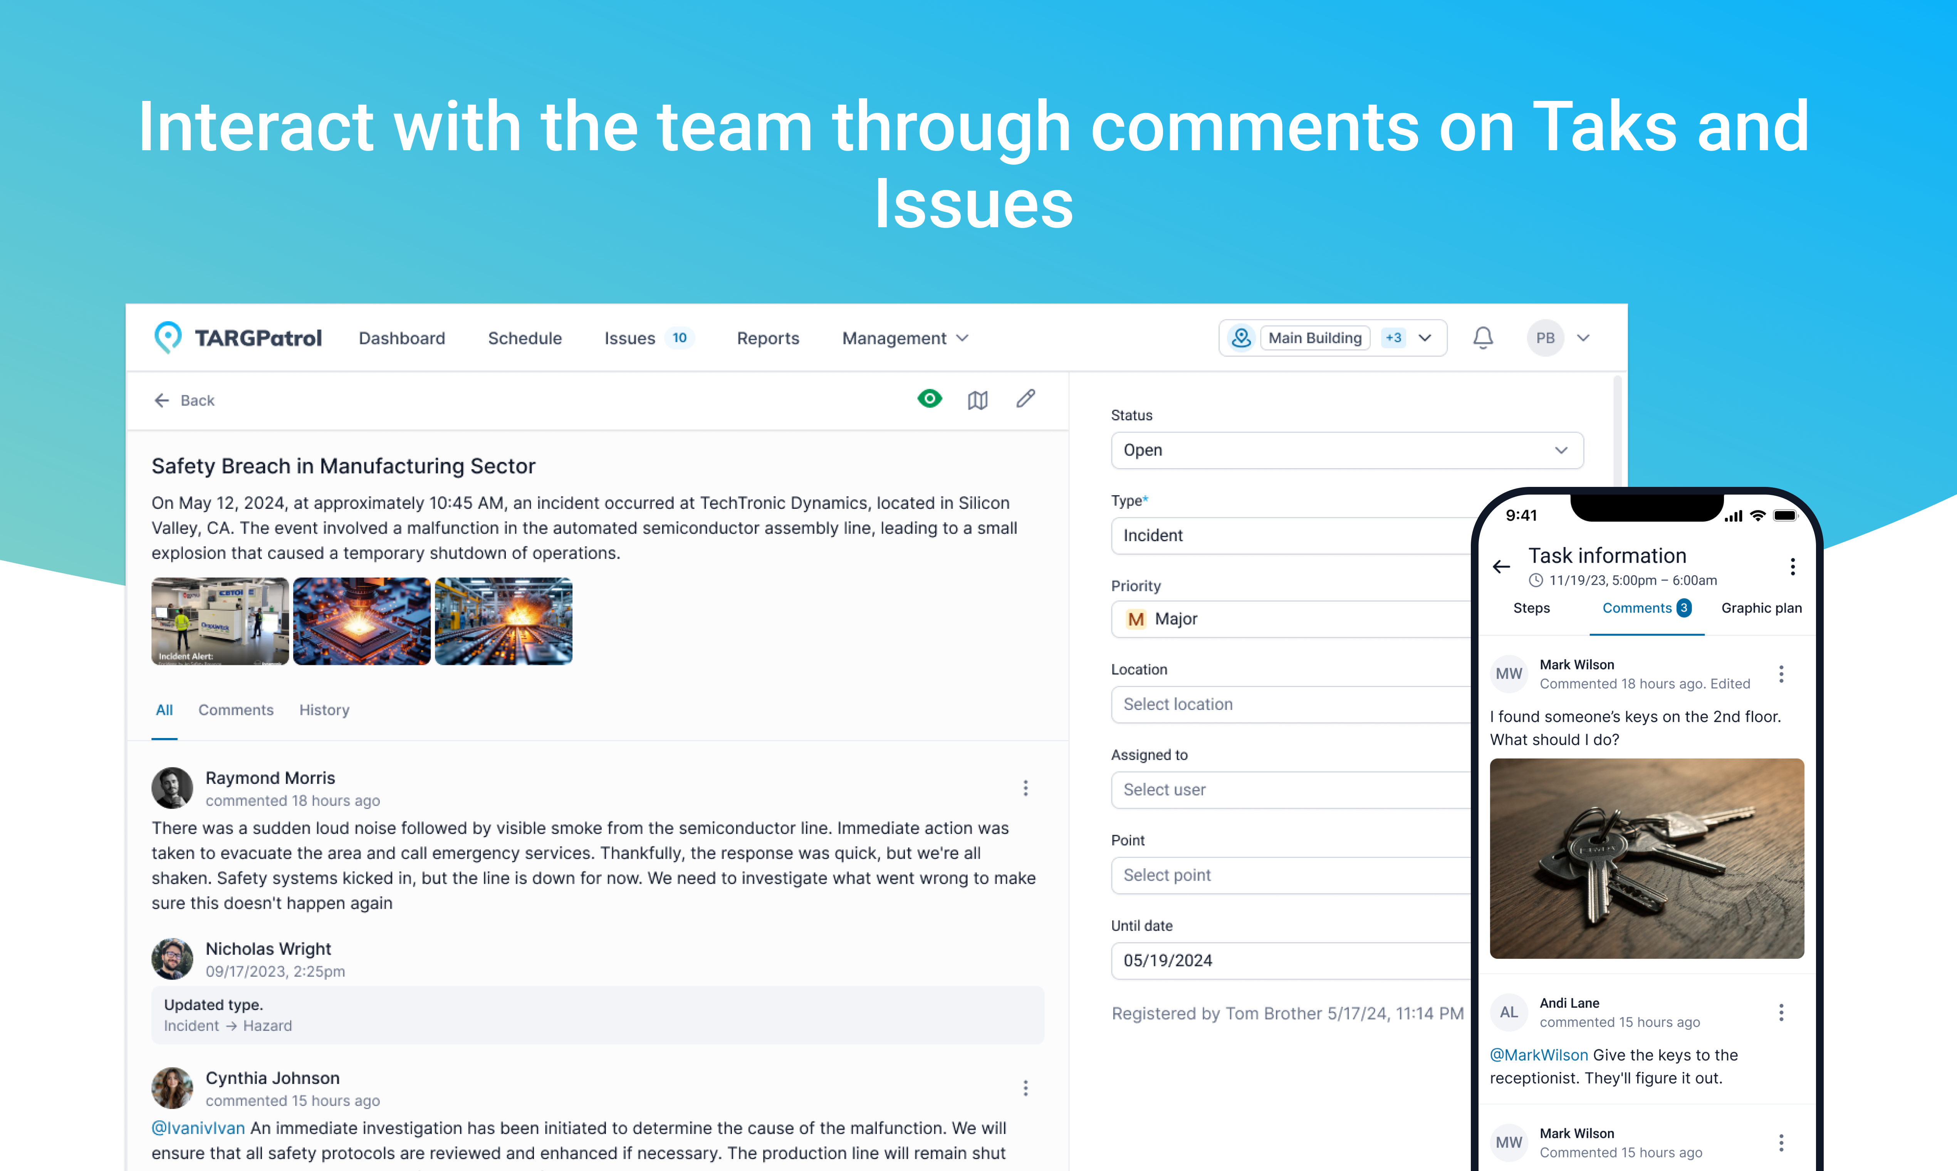Click the Registered by Tom Brother text
Viewport: 1957px width, 1171px height.
1288,1013
